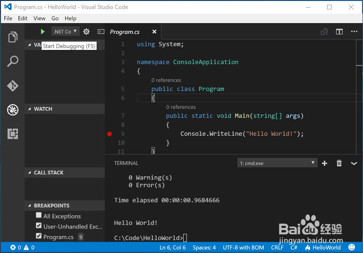Split the editor with the split icon
The image size is (363, 253).
[x=339, y=32]
